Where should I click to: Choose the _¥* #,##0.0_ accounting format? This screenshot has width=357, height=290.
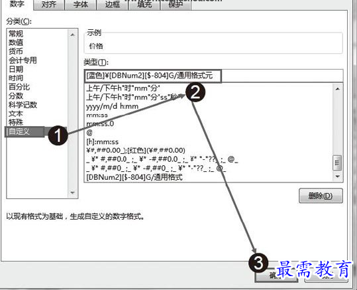tap(162, 159)
